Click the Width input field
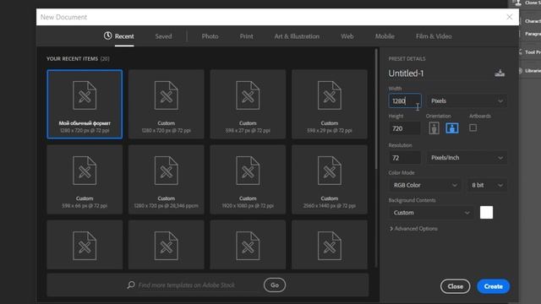Image resolution: width=541 pixels, height=304 pixels. [x=405, y=101]
